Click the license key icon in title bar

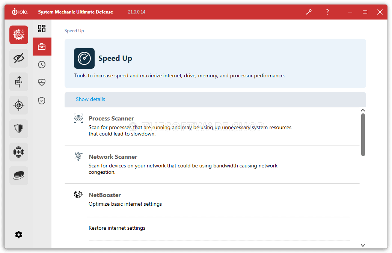click(309, 12)
